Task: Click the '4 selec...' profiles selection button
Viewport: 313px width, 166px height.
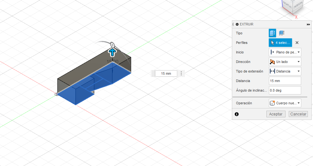Action: coord(280,43)
